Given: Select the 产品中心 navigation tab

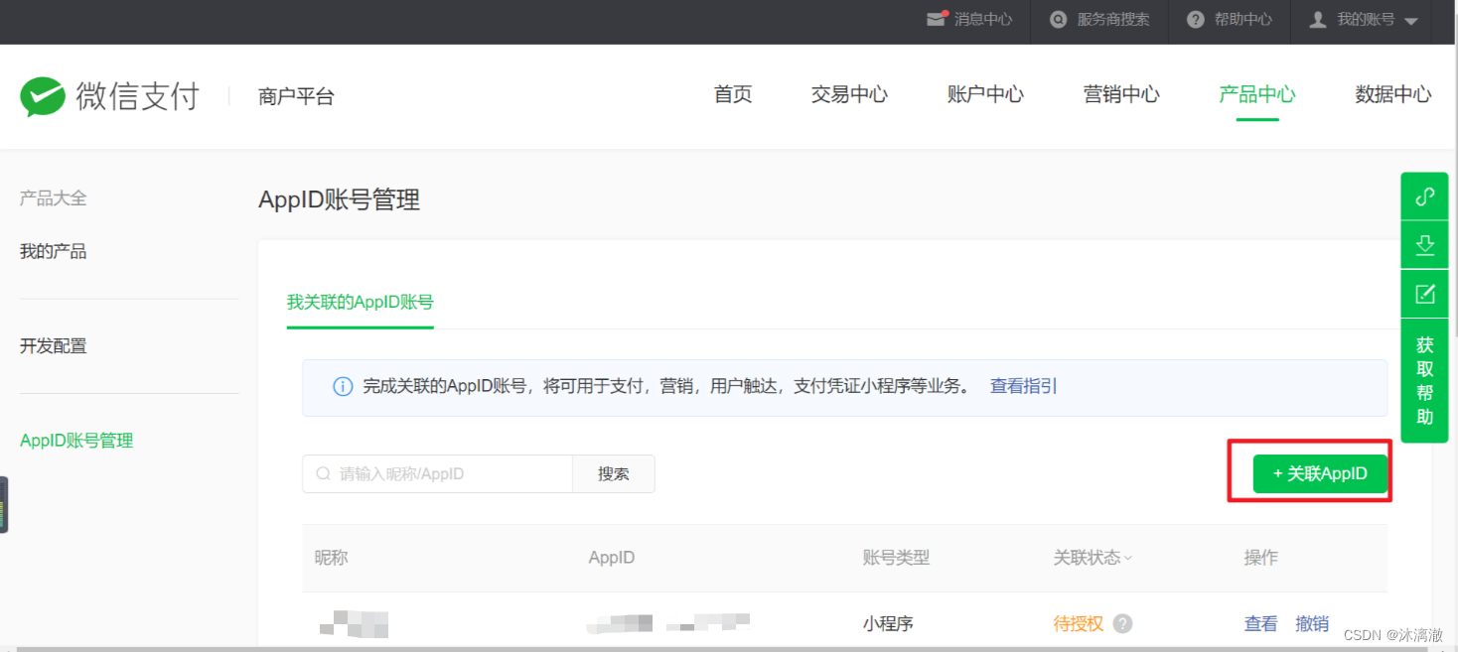Looking at the screenshot, I should pyautogui.click(x=1257, y=94).
